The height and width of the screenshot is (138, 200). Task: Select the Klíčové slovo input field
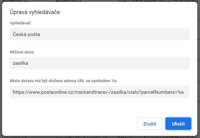[100, 63]
